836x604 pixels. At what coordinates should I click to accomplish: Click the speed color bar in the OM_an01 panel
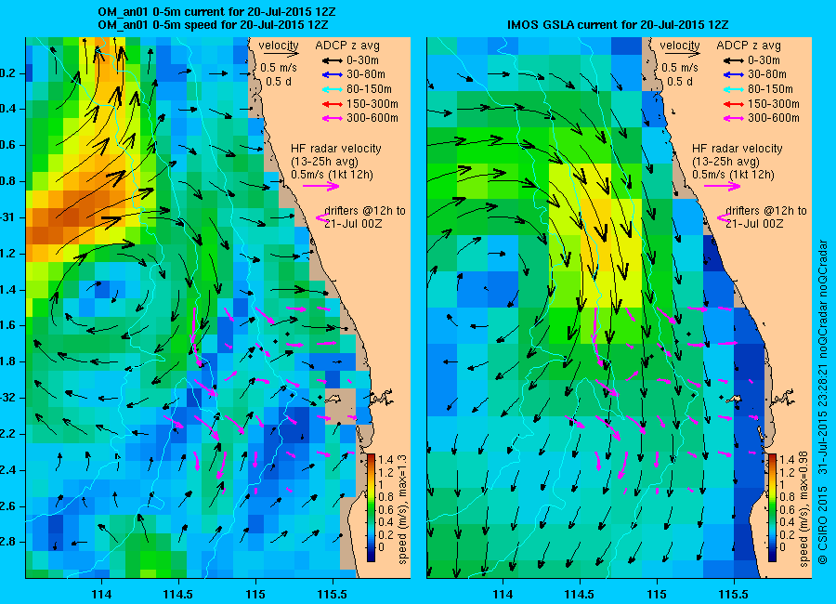371,507
